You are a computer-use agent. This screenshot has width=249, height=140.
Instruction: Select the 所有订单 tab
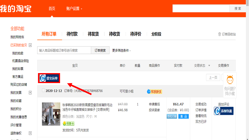[49, 34]
